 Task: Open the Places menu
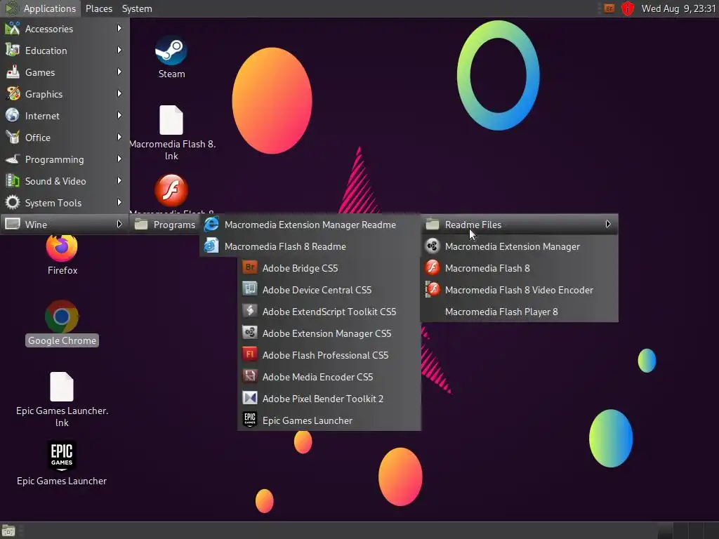click(x=98, y=8)
